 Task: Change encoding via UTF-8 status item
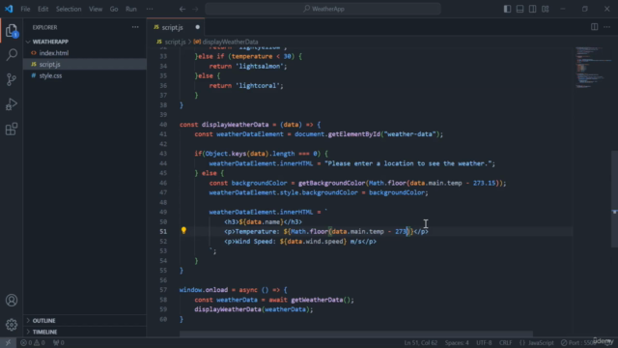tap(484, 342)
